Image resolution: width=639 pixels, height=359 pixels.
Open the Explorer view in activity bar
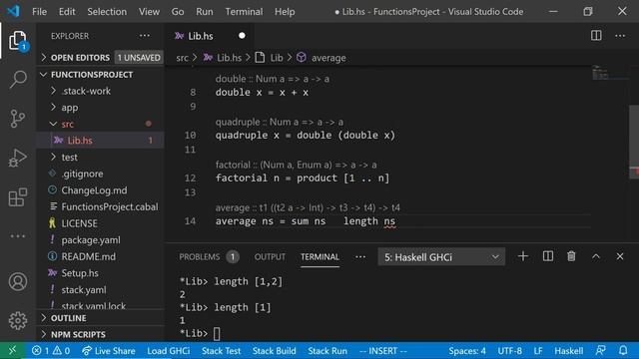[x=18, y=40]
